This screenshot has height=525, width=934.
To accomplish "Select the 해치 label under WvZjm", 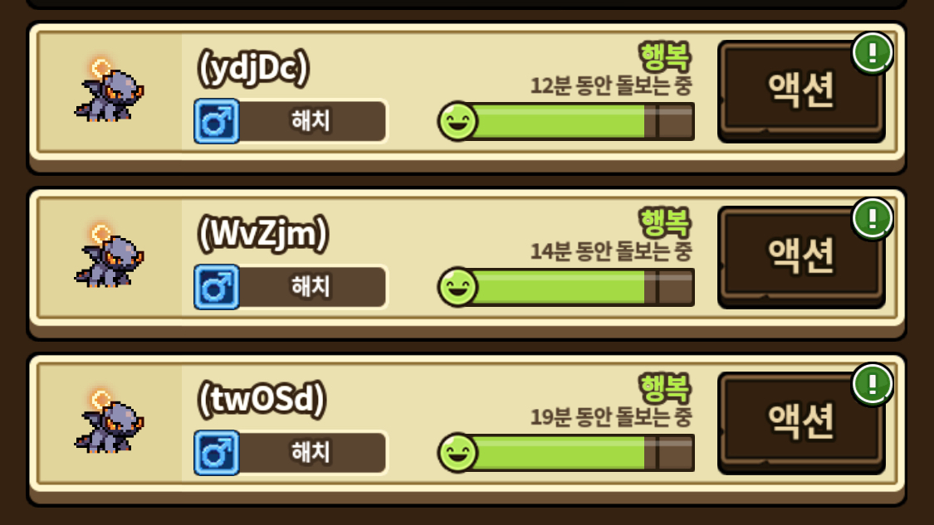I will [x=311, y=286].
